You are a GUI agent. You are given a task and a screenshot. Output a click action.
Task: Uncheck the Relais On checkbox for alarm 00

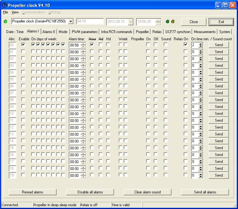click(x=185, y=44)
